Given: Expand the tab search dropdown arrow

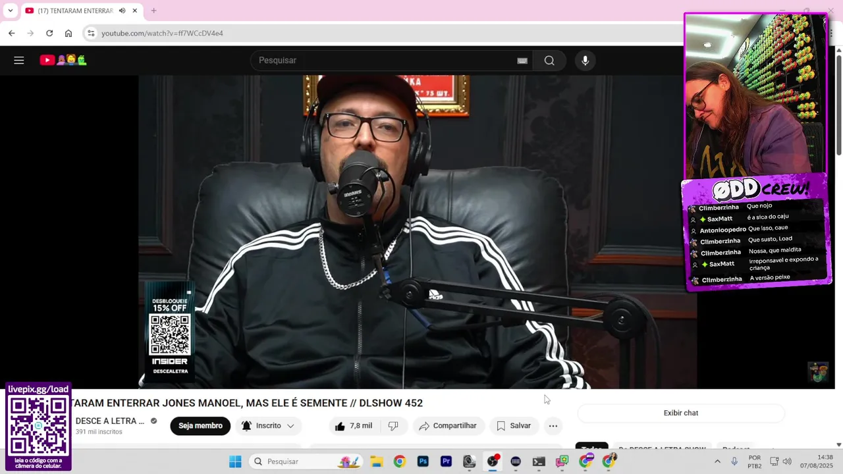Looking at the screenshot, I should [x=10, y=11].
